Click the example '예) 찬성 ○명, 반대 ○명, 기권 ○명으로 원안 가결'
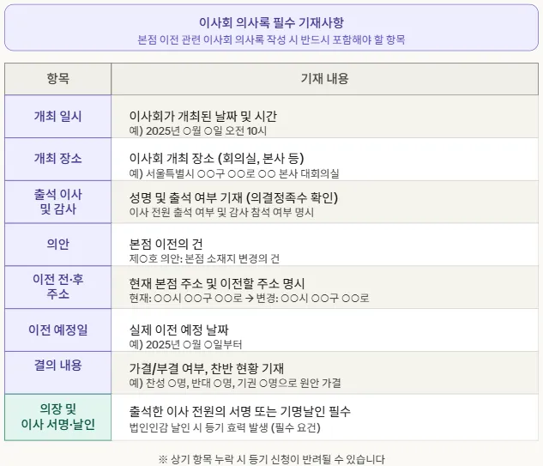 (x=235, y=384)
